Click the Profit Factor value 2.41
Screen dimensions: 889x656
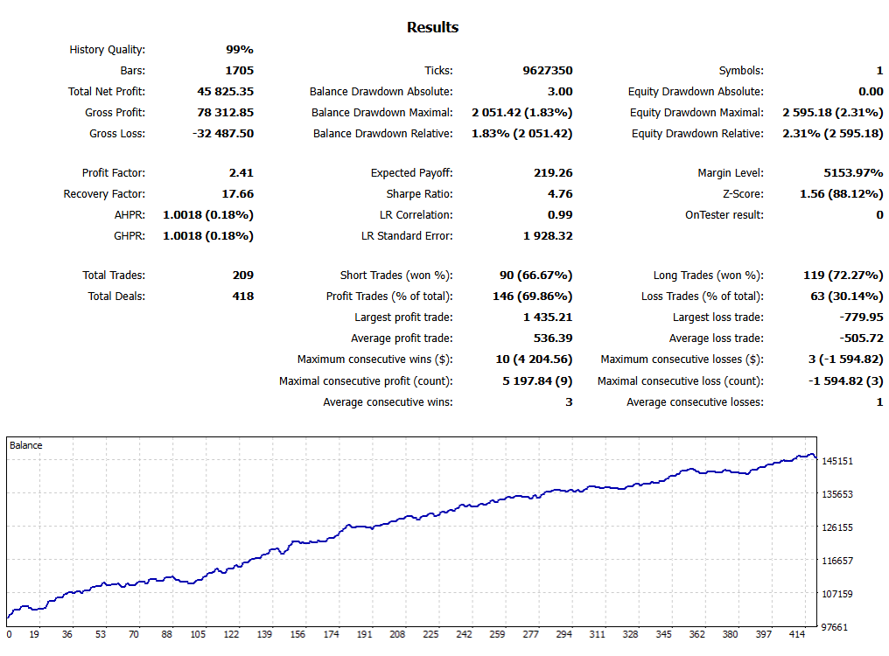pos(241,172)
